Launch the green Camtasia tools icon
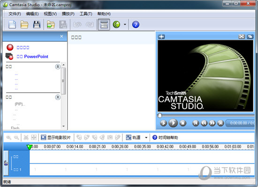Viewport: 258px width, 187px height. point(116,25)
